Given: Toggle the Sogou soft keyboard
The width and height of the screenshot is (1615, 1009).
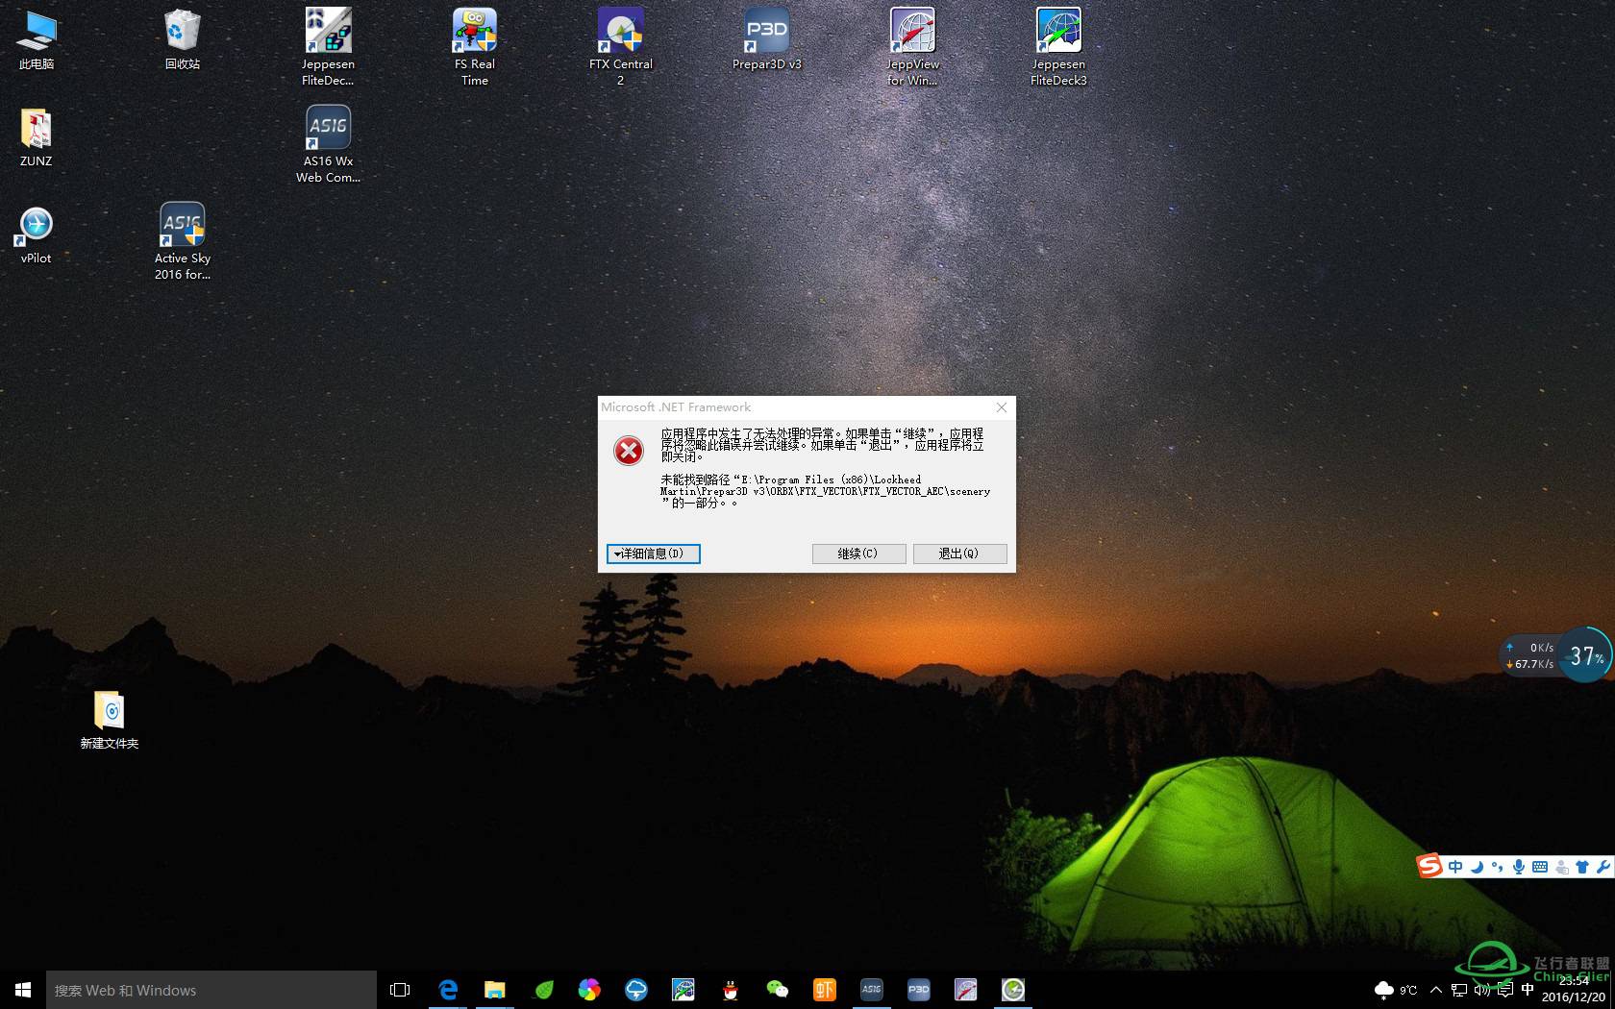Looking at the screenshot, I should point(1539,866).
